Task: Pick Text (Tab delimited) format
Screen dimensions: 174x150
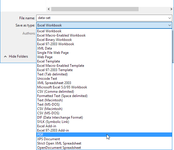Action: [x=53, y=74]
